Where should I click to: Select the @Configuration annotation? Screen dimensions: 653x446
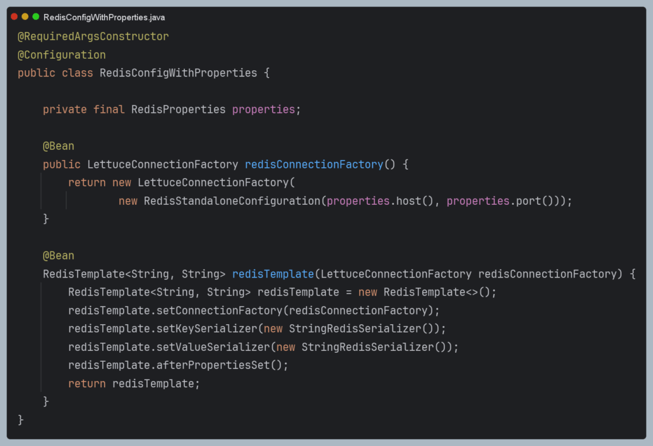point(62,55)
